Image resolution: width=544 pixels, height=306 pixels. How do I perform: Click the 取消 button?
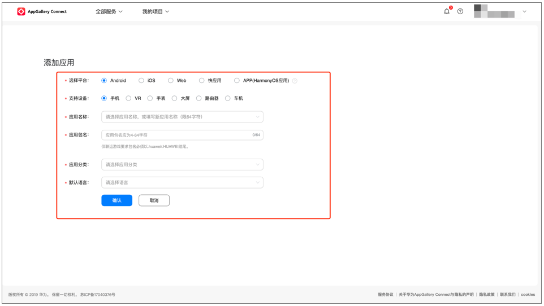coord(154,200)
